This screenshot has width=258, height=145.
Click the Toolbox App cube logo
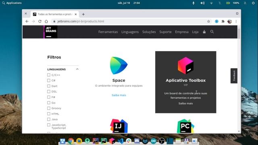[x=185, y=65]
